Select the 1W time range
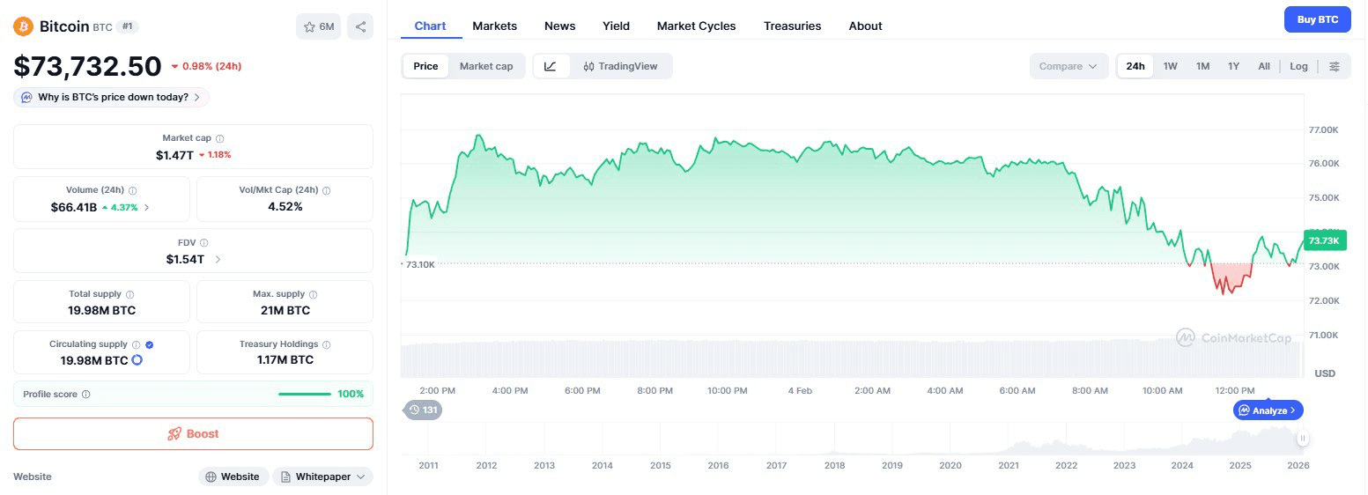This screenshot has width=1368, height=495. pyautogui.click(x=1170, y=66)
